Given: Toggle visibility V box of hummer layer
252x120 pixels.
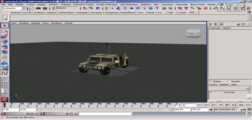Looking at the screenshot, I should [211, 92].
